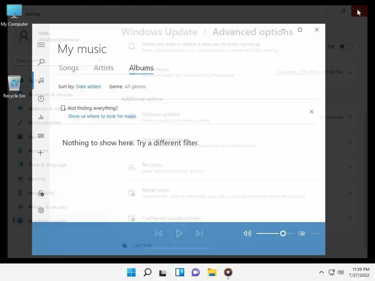Dismiss the Not finding everything notice
Viewport: 375px width, 281px height.
click(x=311, y=112)
